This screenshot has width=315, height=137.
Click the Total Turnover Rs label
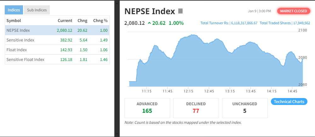click(215, 23)
